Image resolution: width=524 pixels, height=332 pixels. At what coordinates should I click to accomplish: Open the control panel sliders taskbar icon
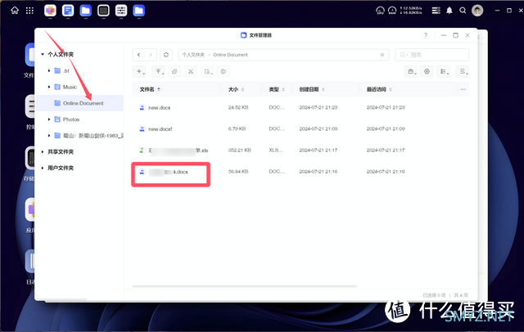(x=121, y=11)
